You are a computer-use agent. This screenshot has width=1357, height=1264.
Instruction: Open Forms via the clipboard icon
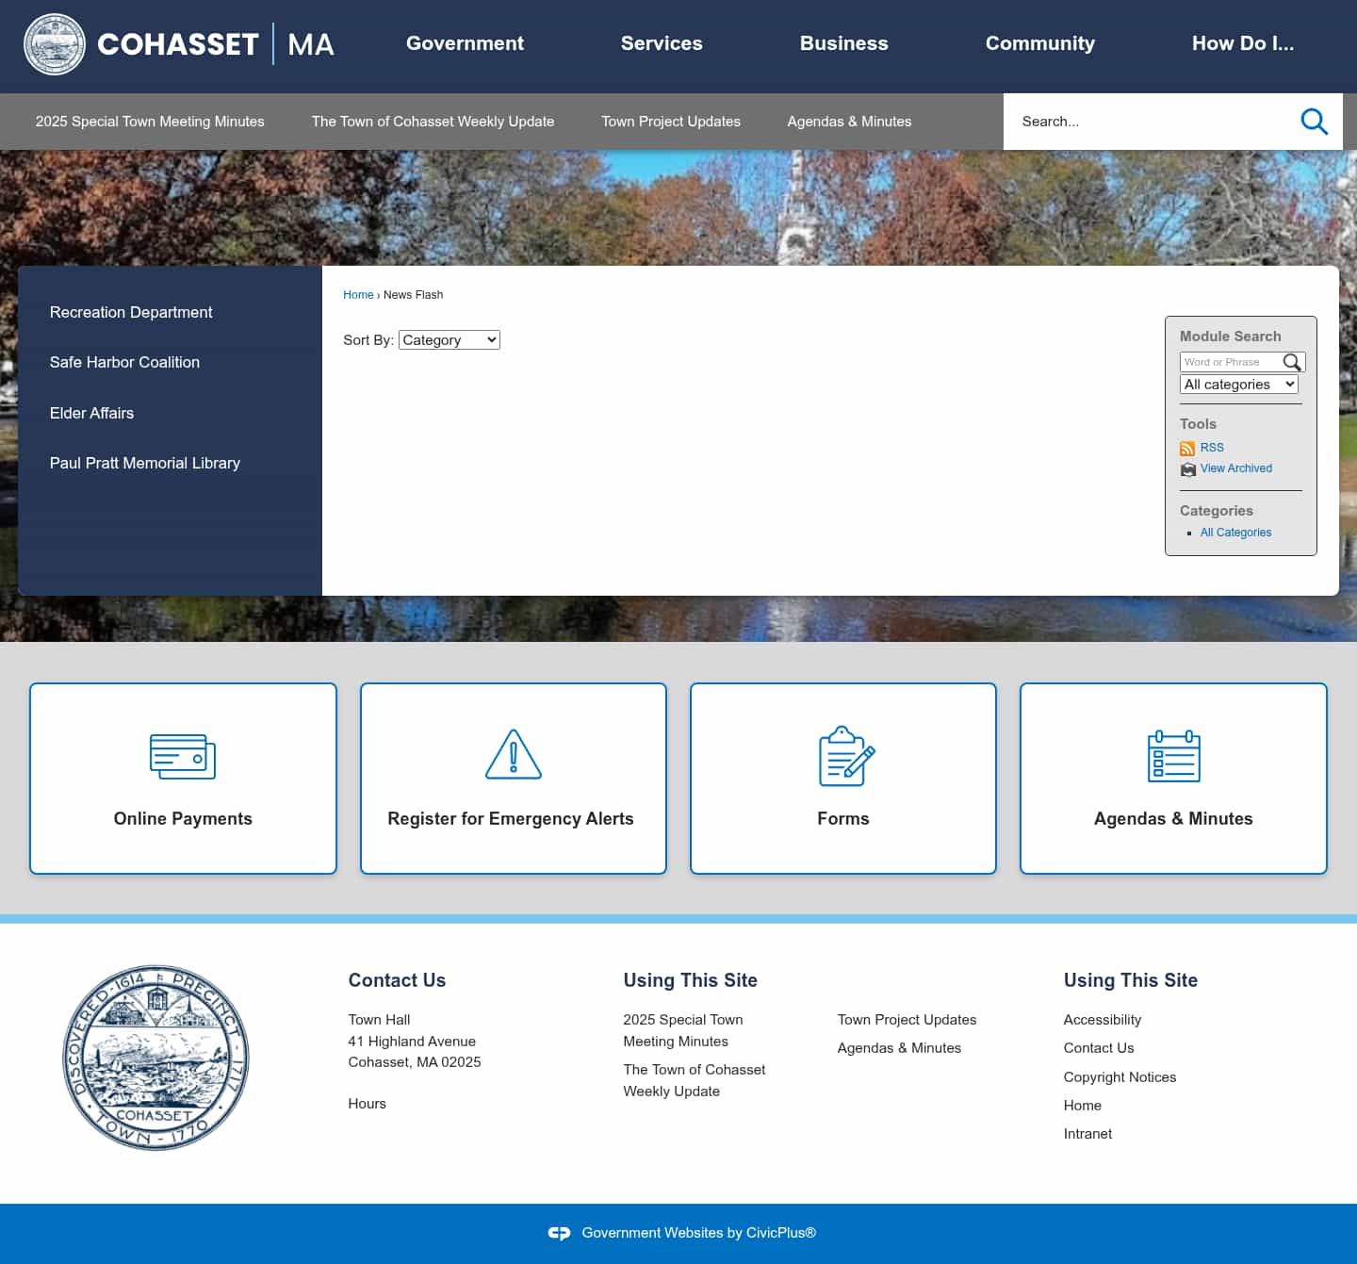(842, 755)
